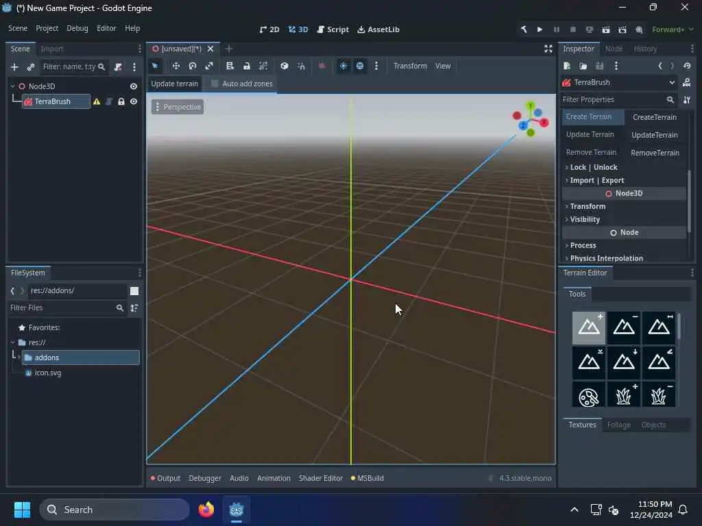Open the Debug menu

77,28
